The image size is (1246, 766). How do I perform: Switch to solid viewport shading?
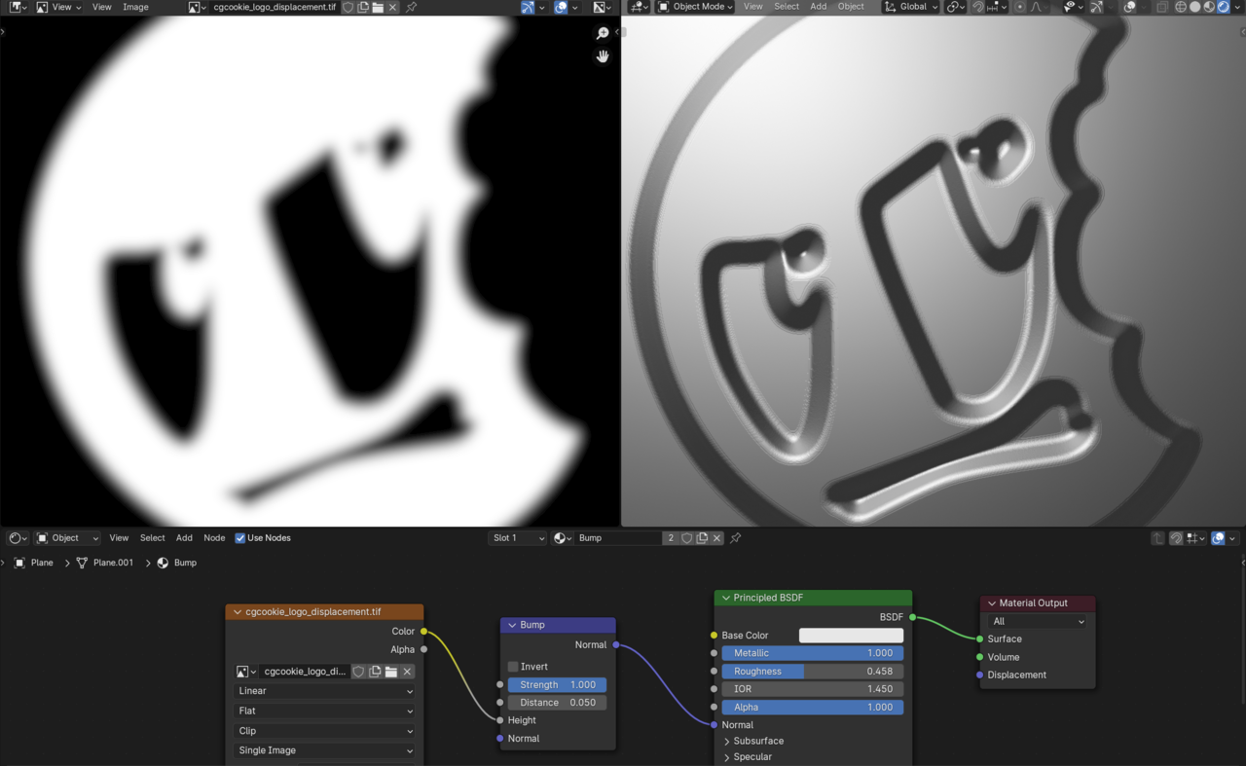point(1195,7)
